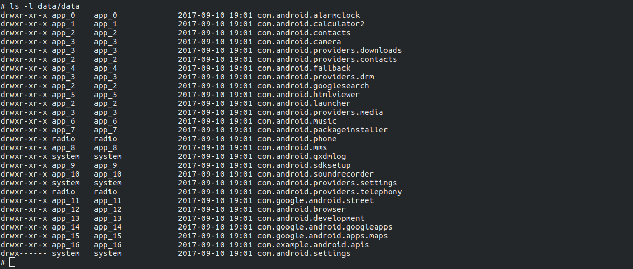Image resolution: width=633 pixels, height=269 pixels.
Task: Select com.android.music in the list
Action: point(297,121)
